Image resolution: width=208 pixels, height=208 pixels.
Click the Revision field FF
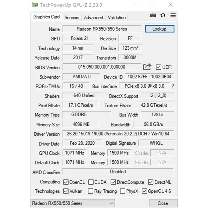pyautogui.click(x=130, y=38)
